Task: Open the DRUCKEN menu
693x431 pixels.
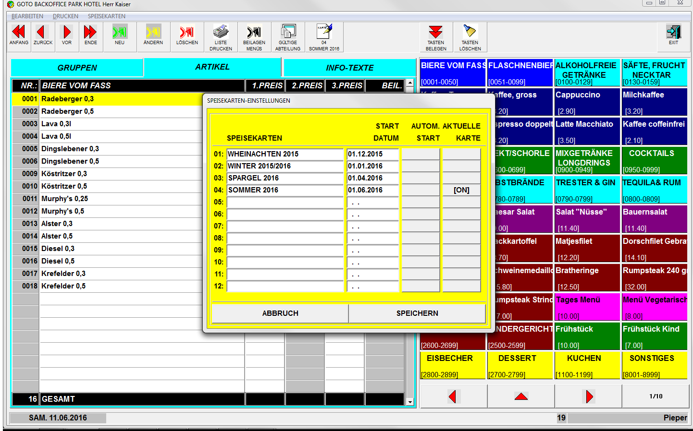Action: click(65, 16)
